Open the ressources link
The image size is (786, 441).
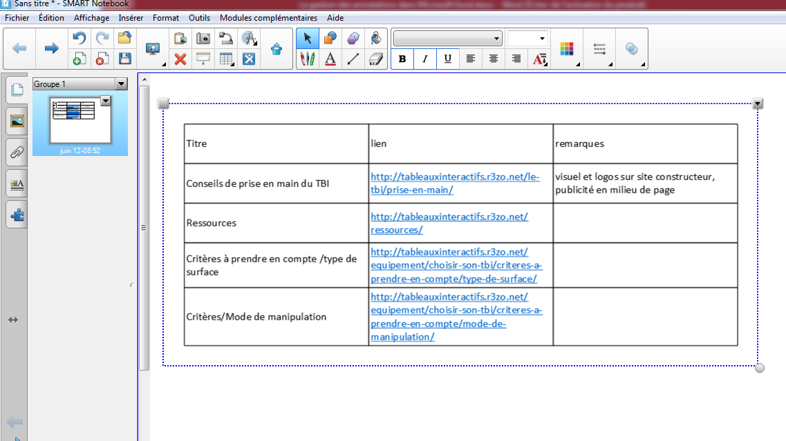click(449, 223)
